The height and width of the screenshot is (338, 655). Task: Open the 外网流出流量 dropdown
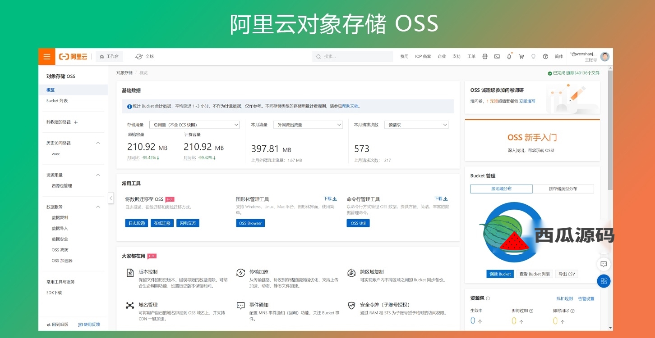coord(308,125)
